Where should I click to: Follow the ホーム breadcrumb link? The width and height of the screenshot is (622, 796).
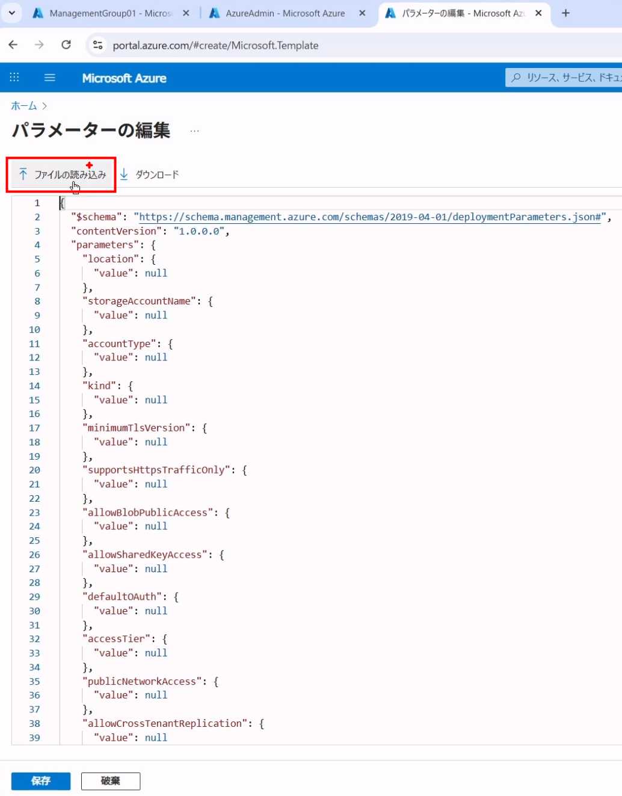(24, 106)
